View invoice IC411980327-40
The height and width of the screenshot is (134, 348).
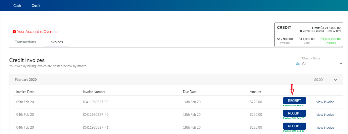click(x=325, y=115)
